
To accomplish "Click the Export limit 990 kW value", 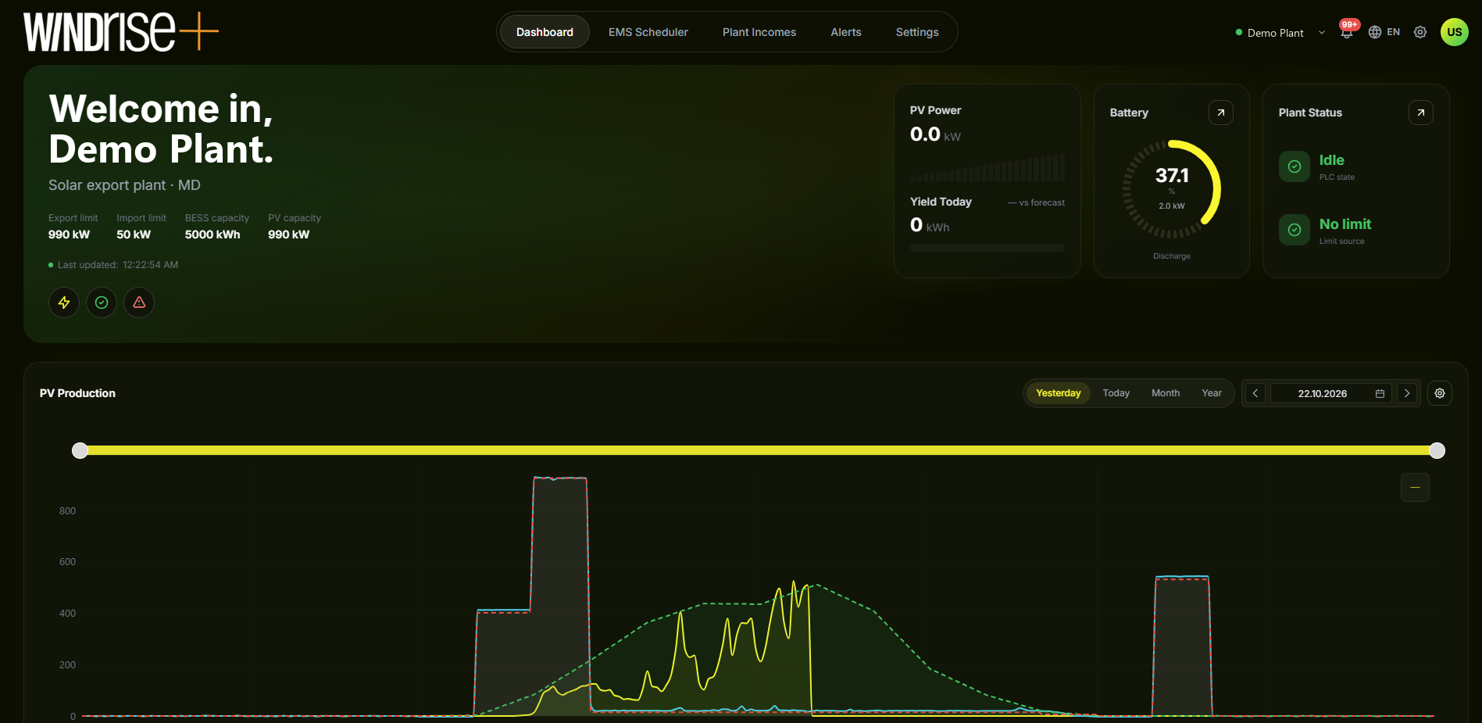I will [70, 234].
